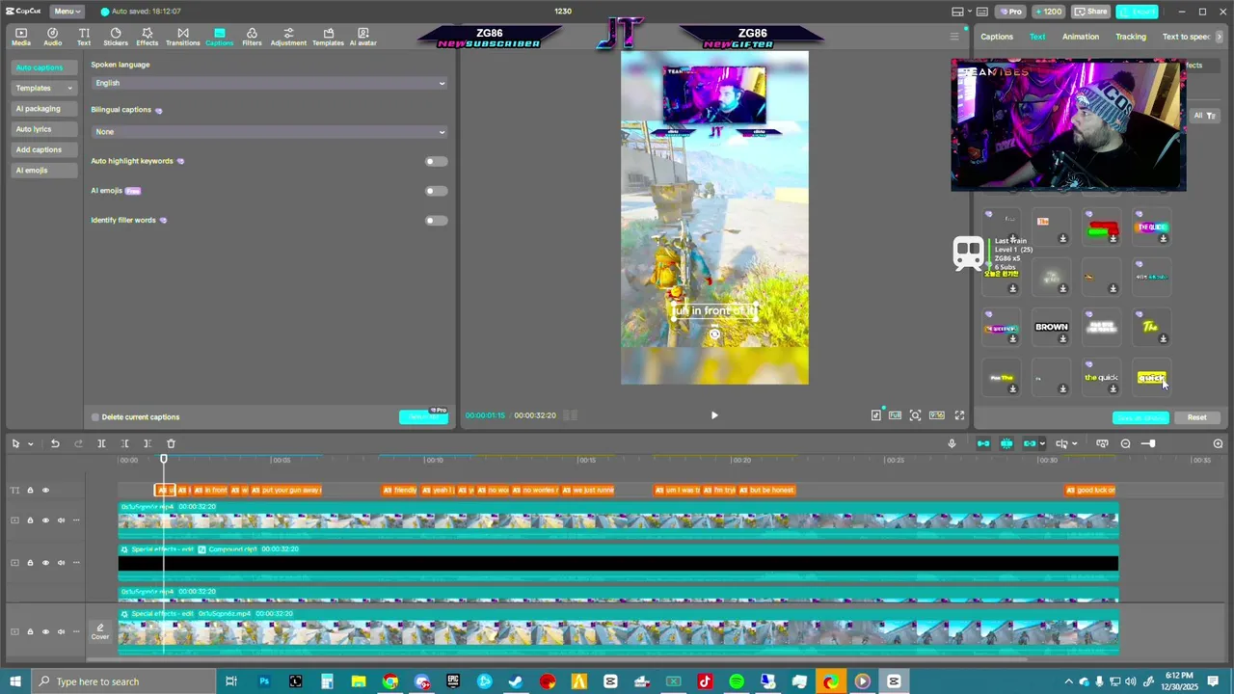The image size is (1234, 694).
Task: Click the preview zoom scan icon
Action: [x=915, y=415]
